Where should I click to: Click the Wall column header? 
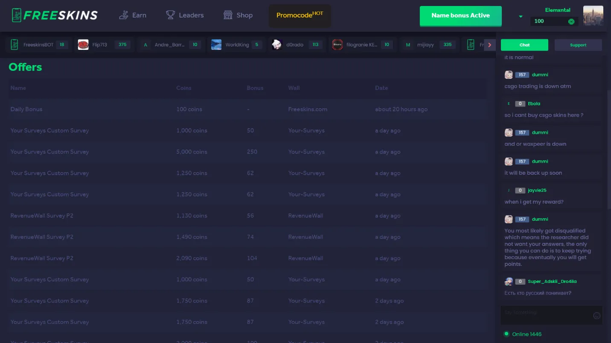(x=294, y=88)
